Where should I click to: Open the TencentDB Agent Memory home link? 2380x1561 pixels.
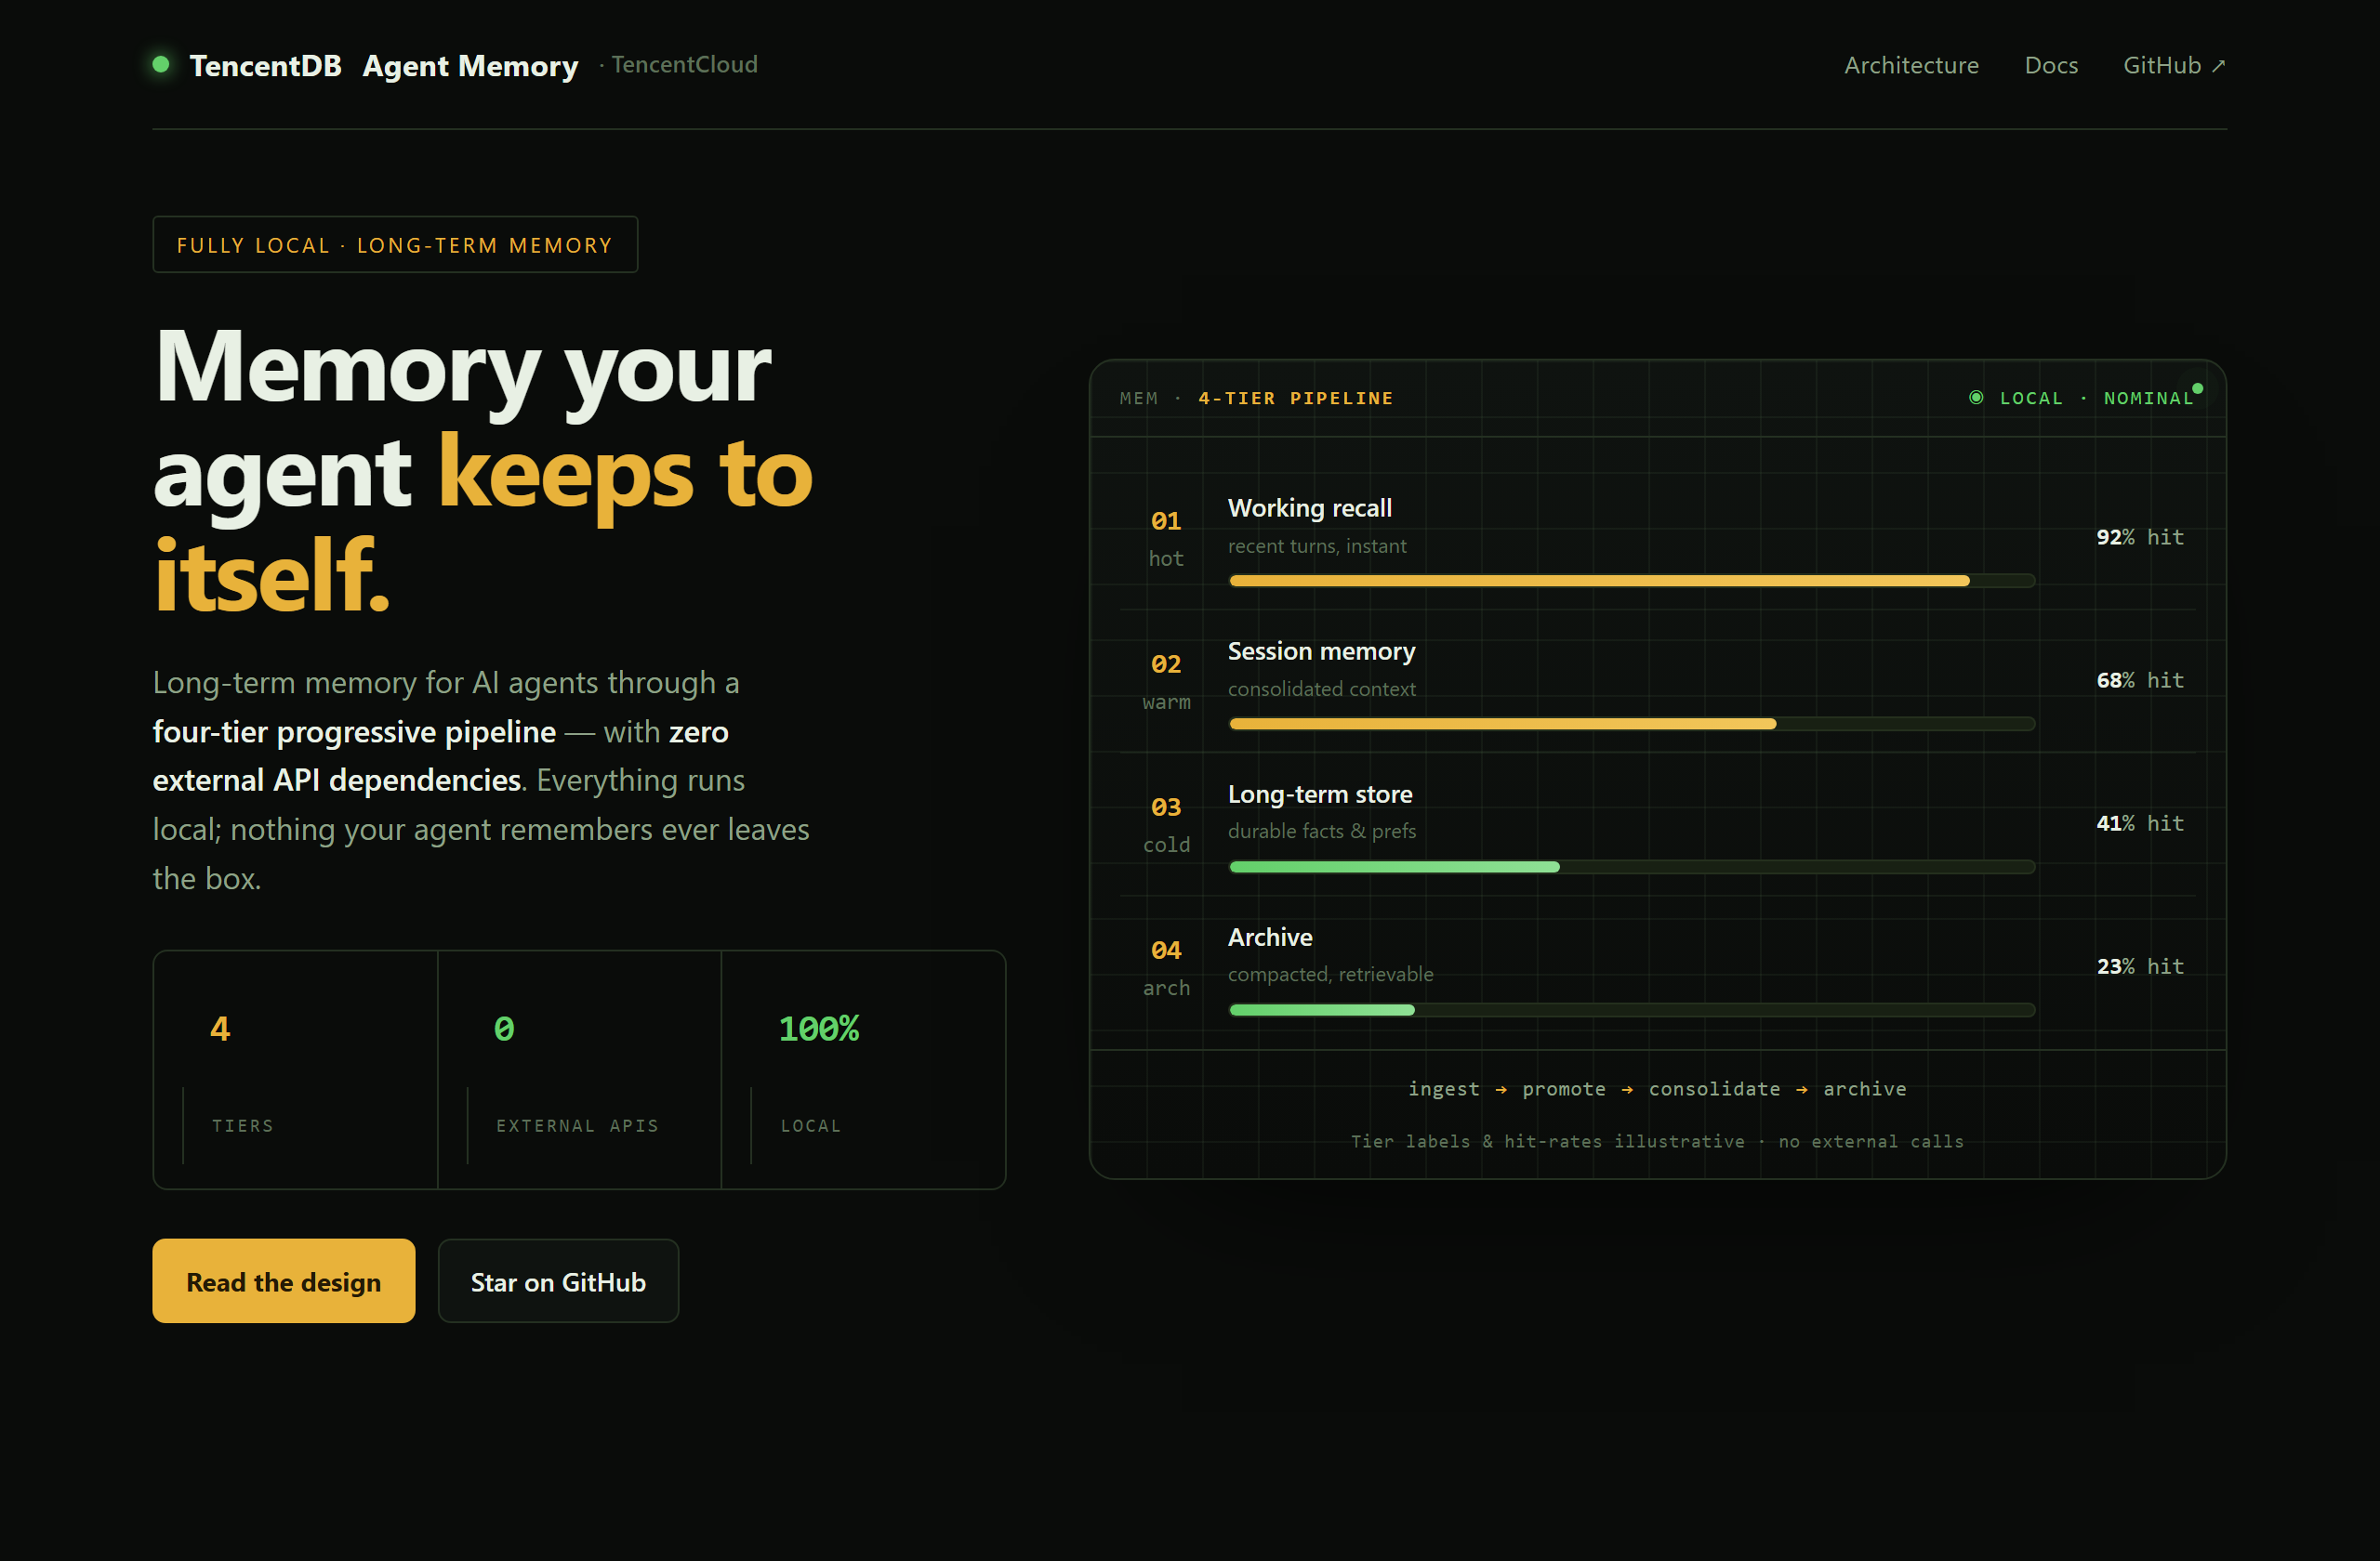(384, 65)
